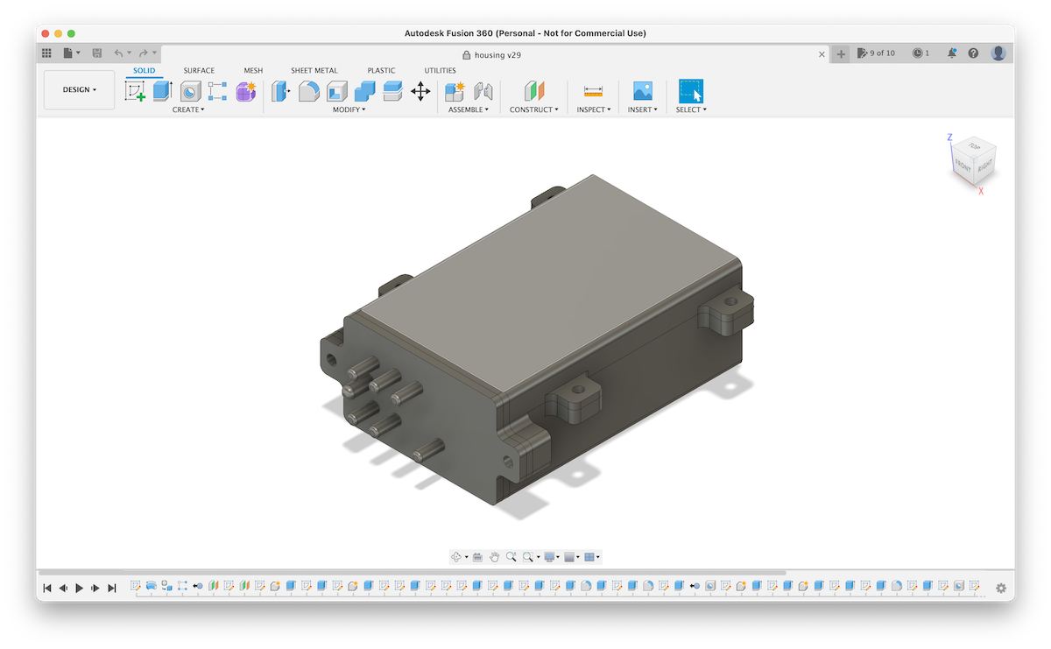Click the Move/Copy cross-arrows icon
The width and height of the screenshot is (1051, 649).
[420, 91]
